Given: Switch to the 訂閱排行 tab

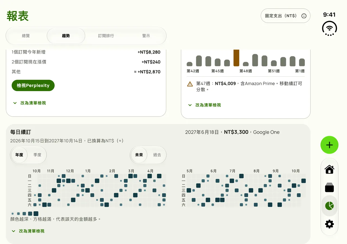Looking at the screenshot, I should click(x=106, y=36).
